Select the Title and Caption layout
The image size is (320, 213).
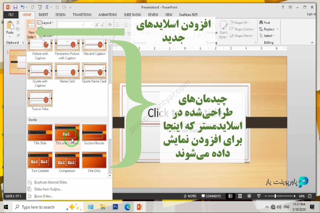pos(94,47)
